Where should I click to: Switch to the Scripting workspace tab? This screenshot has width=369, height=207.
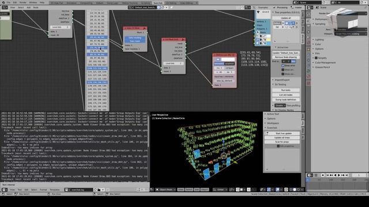pos(146,3)
